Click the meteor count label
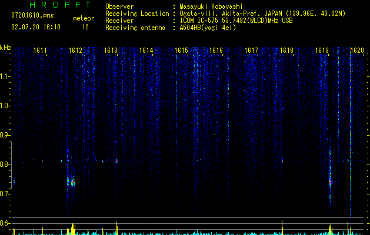The width and height of the screenshot is (370, 235). pos(84,18)
